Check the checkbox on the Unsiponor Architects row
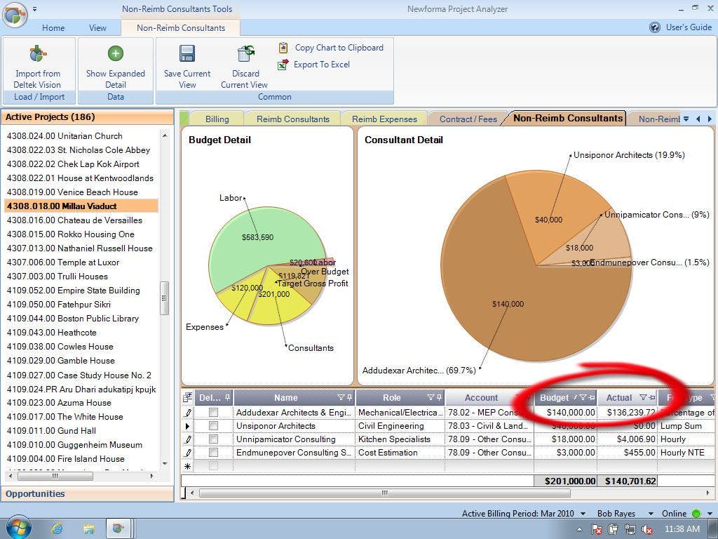Screen dimensions: 718x539 pyautogui.click(x=215, y=426)
